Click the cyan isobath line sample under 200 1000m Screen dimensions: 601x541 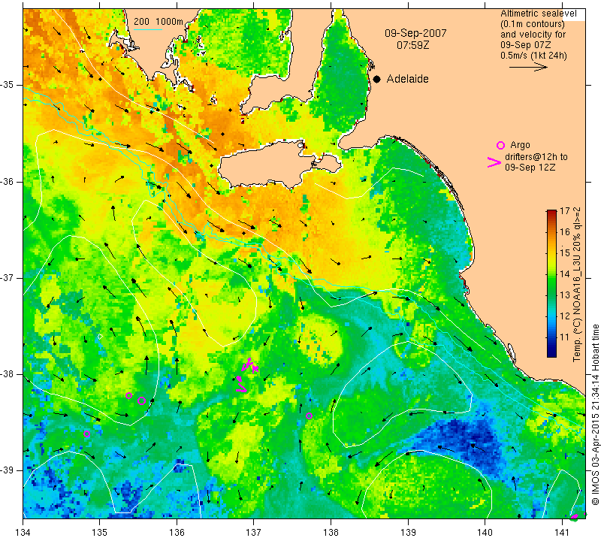coord(148,29)
